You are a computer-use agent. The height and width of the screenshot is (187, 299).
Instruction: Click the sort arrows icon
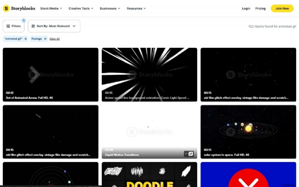point(33,26)
